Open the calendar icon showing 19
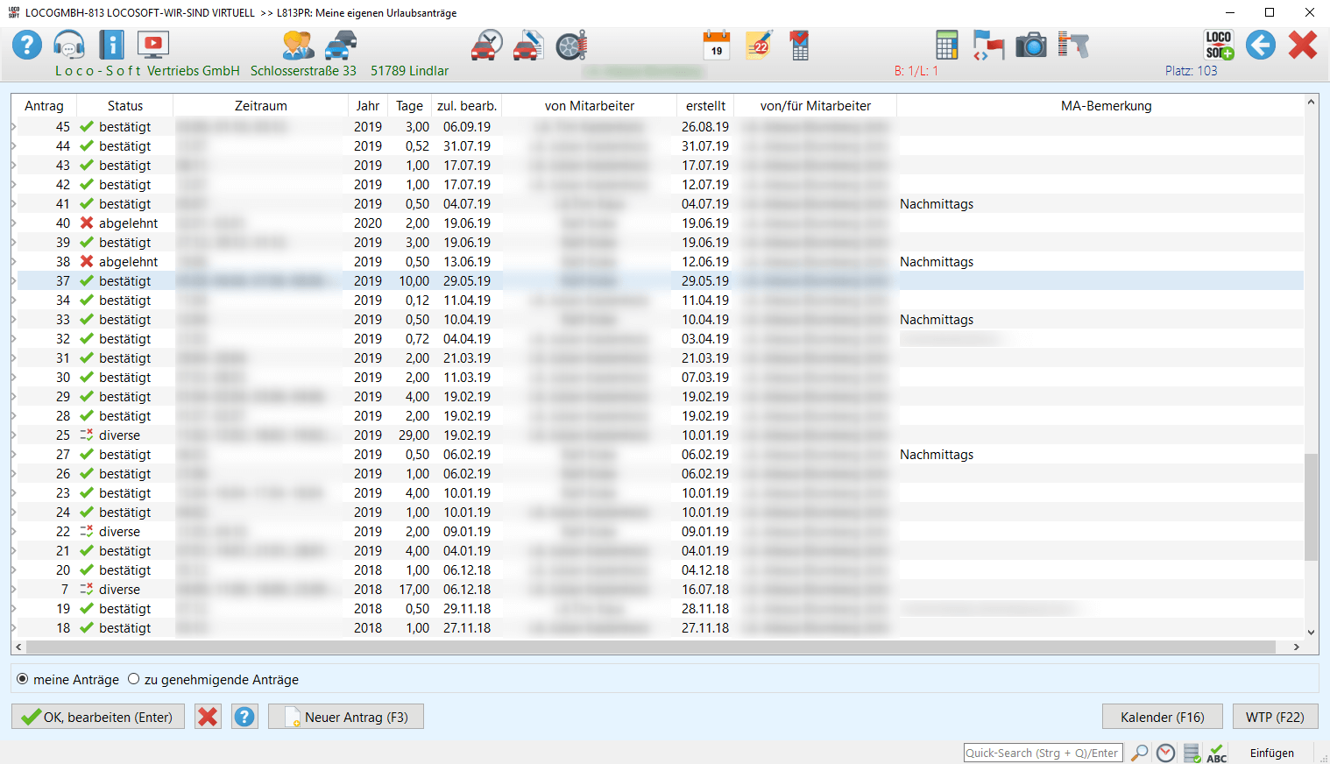 (x=717, y=45)
